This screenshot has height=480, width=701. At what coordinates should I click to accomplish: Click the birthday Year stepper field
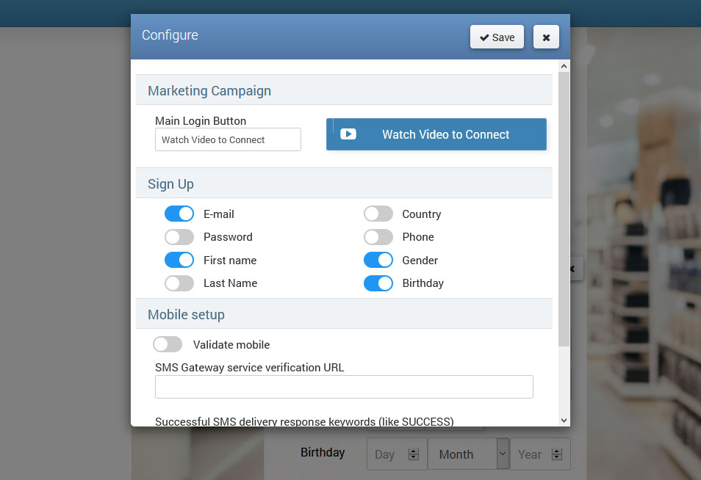[x=531, y=454]
